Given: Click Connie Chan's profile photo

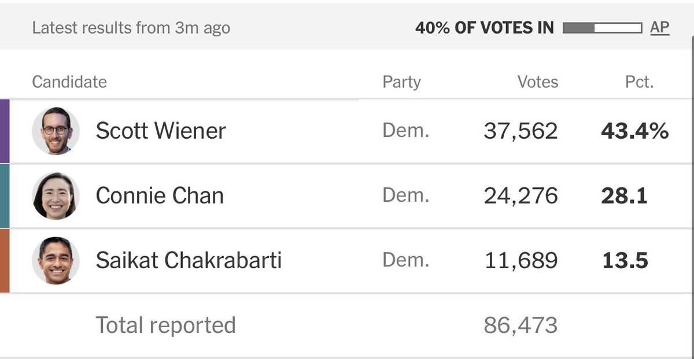Looking at the screenshot, I should pos(56,196).
